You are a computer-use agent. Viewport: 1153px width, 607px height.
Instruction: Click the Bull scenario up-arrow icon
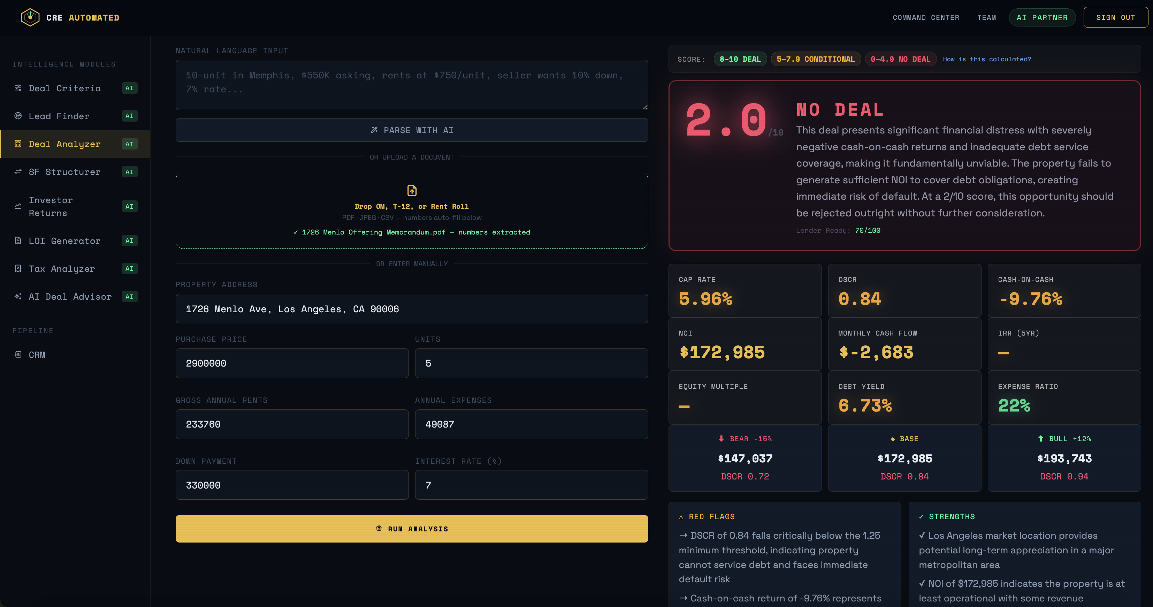(1041, 438)
